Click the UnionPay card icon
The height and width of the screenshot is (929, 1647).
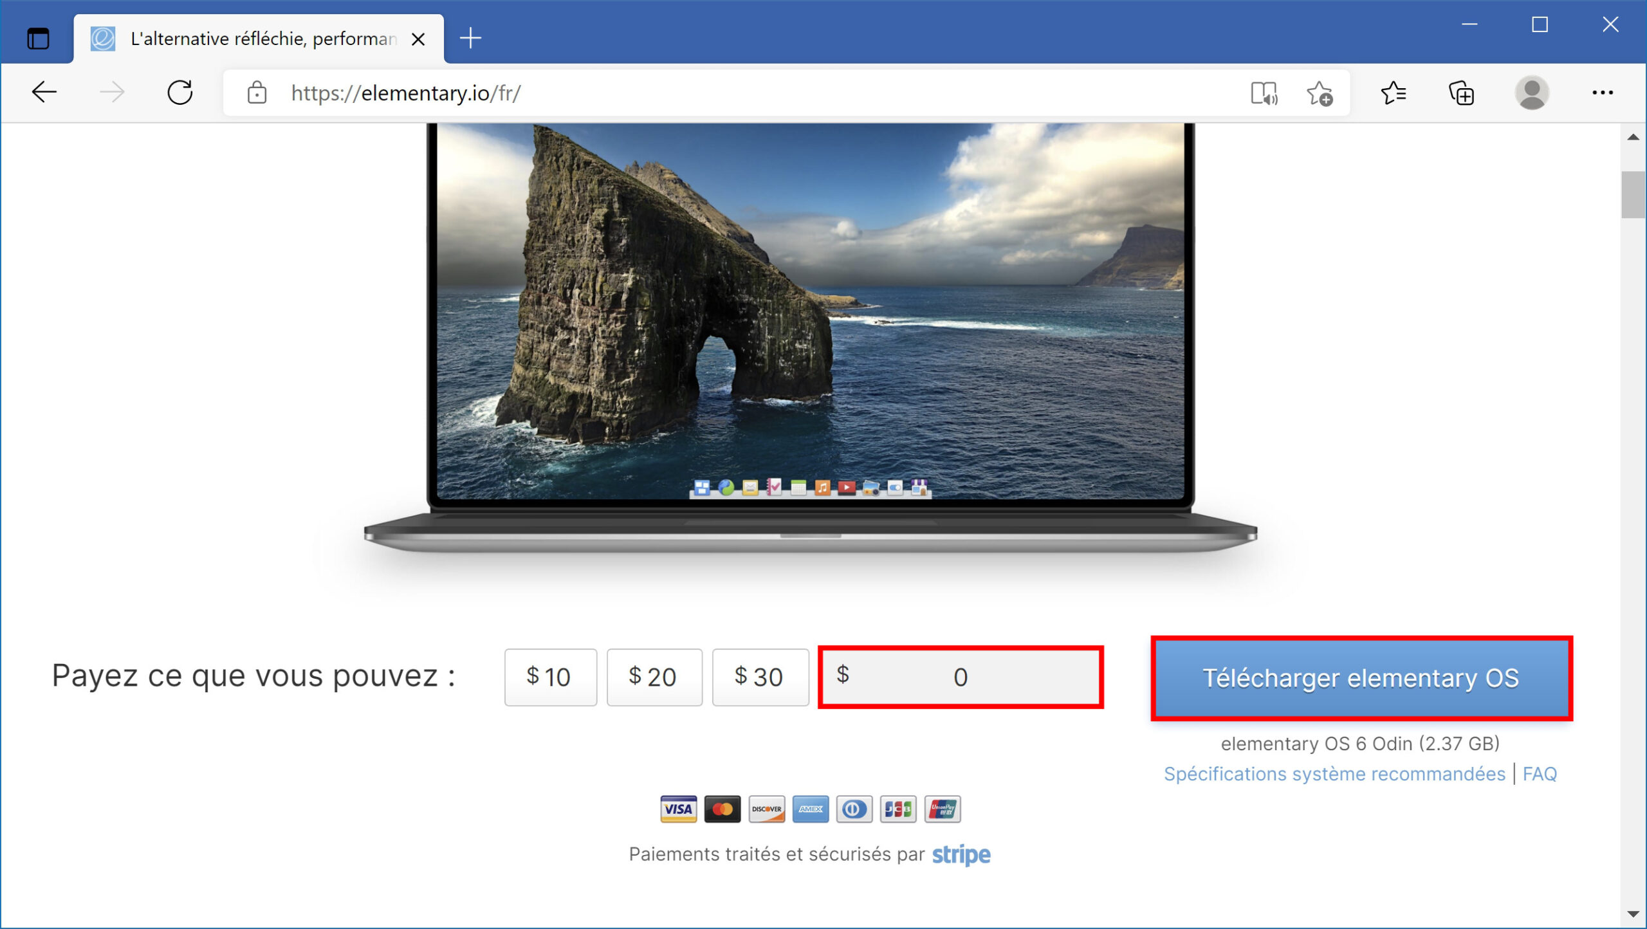[x=943, y=809]
